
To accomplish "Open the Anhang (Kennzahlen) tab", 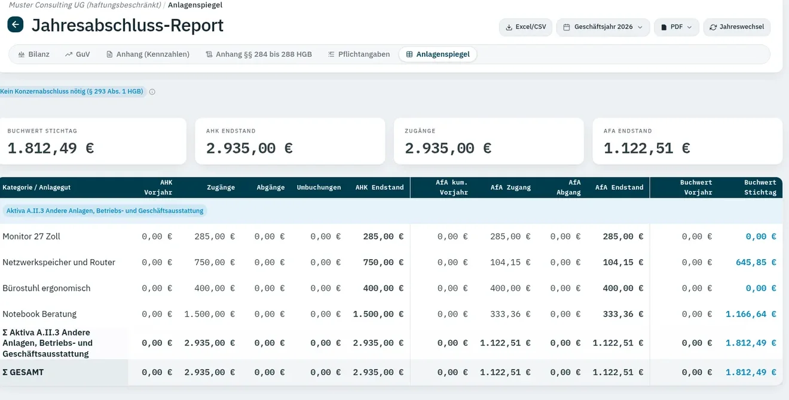I will [148, 54].
